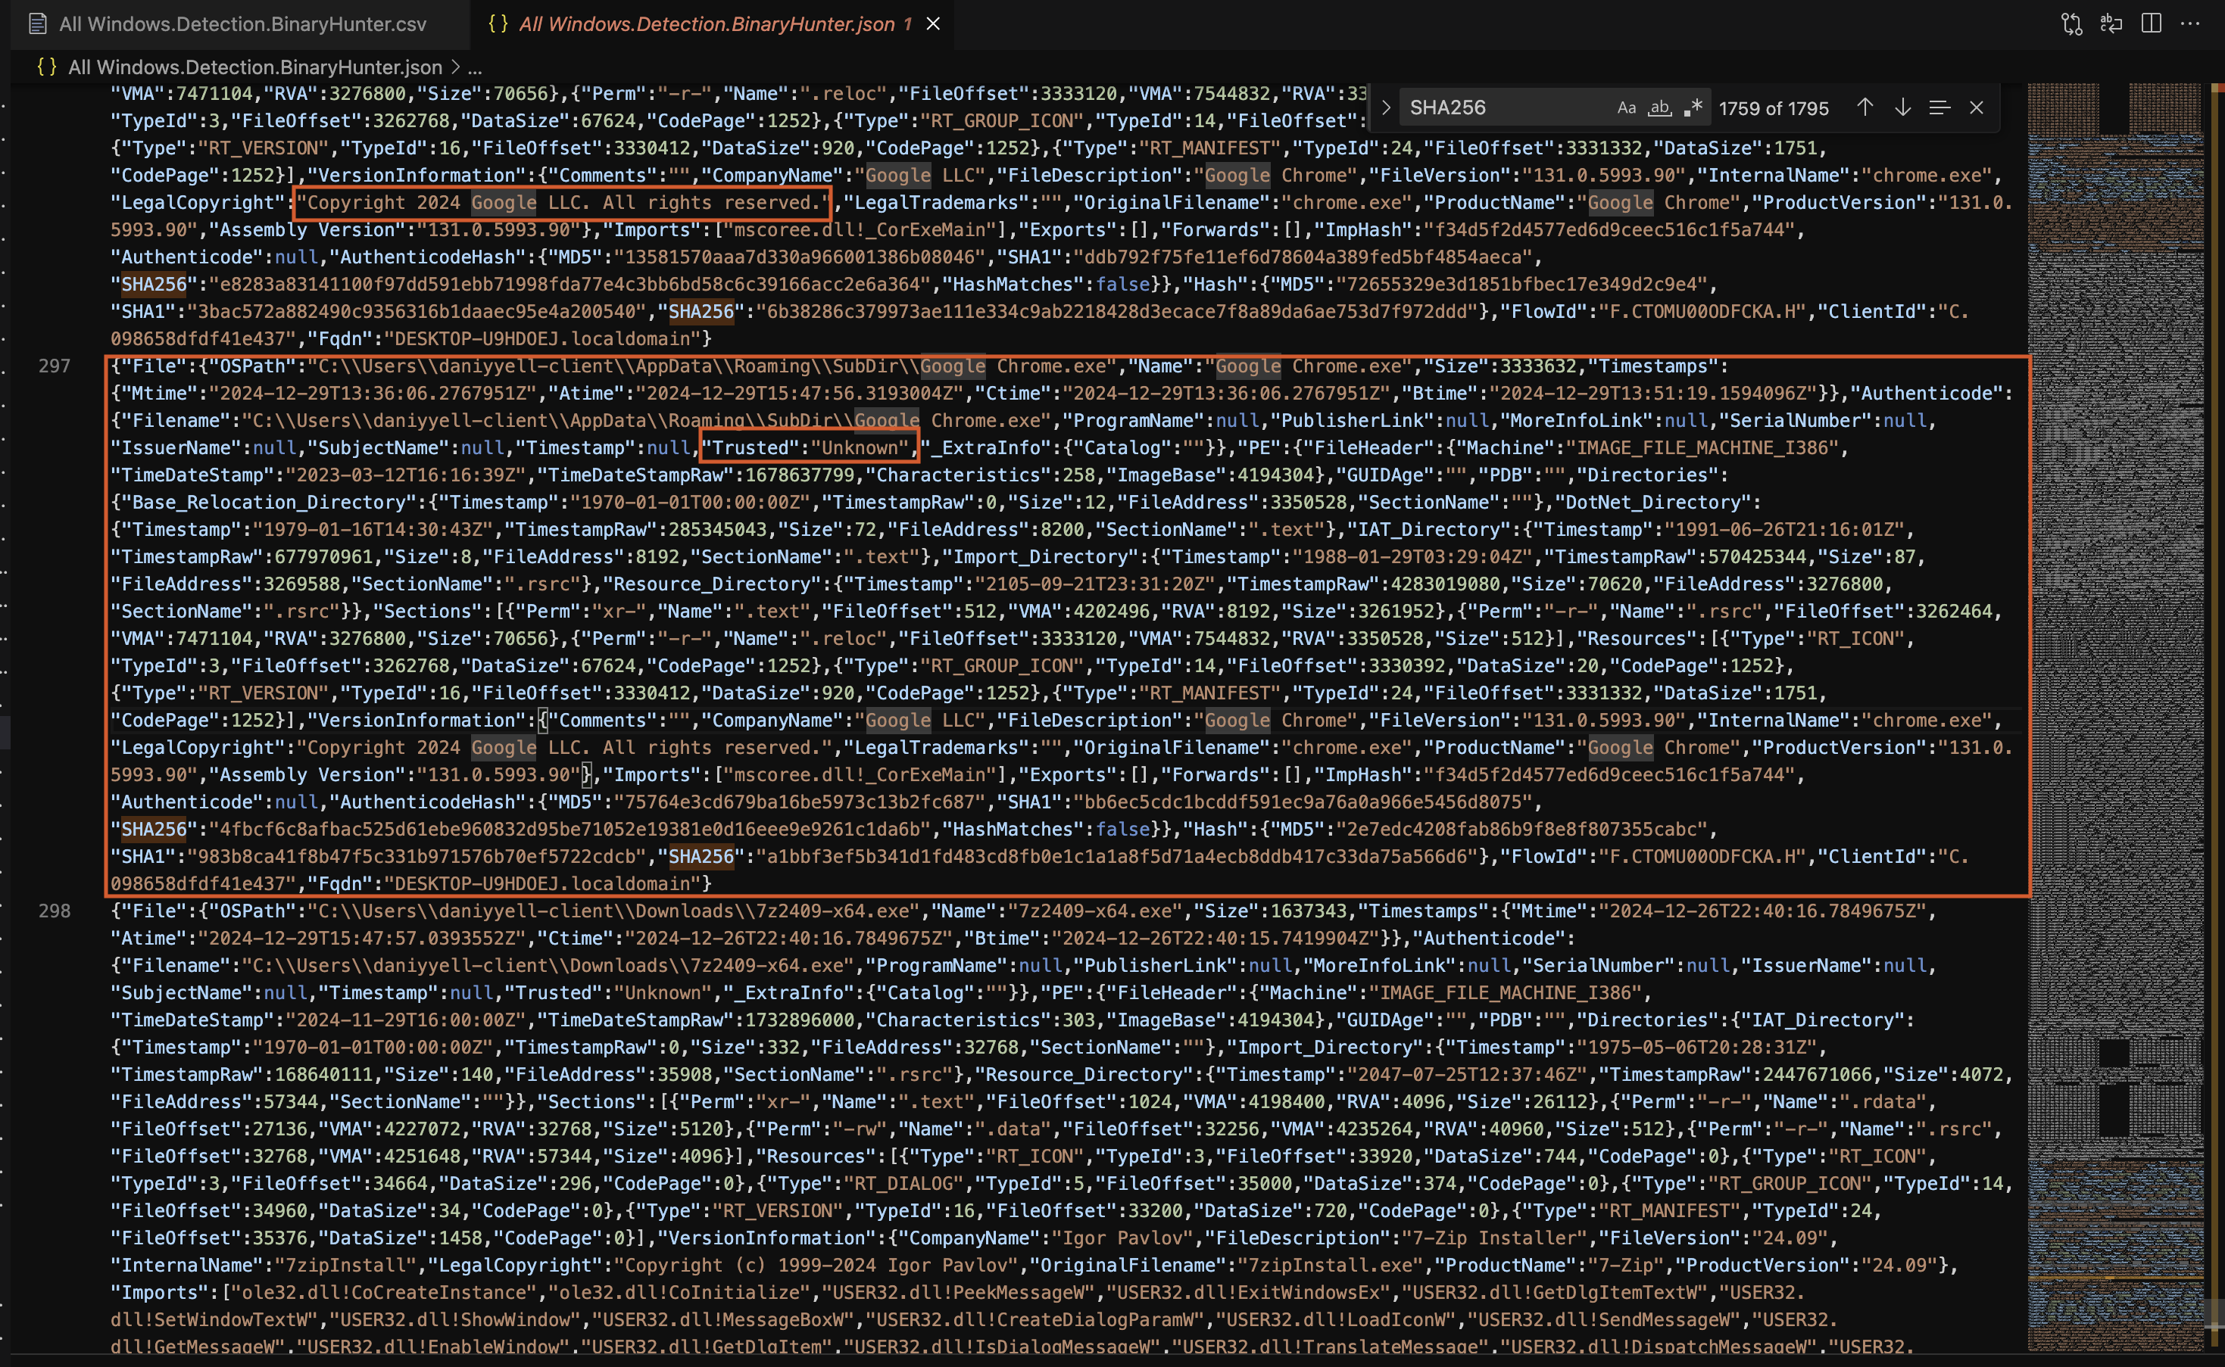Click "DESKTOP-U9HDOEJ.localdomain" on line 297

(543, 883)
